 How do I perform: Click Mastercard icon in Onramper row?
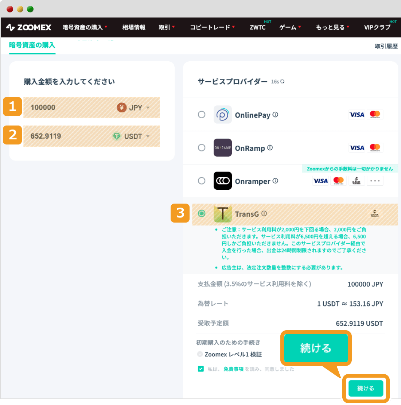338,181
